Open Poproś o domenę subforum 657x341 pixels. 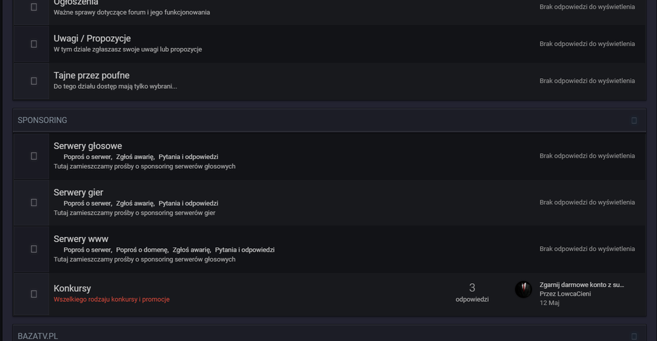[142, 250]
